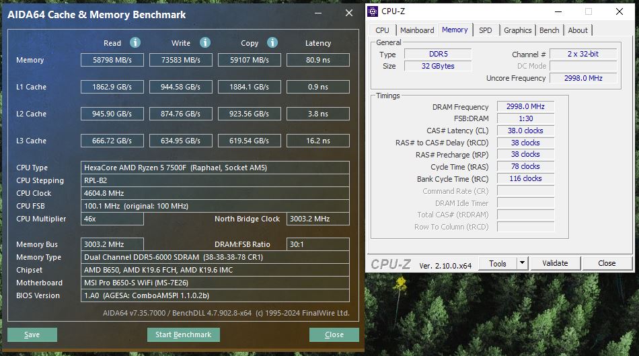Click the Read info icon

click(x=135, y=42)
